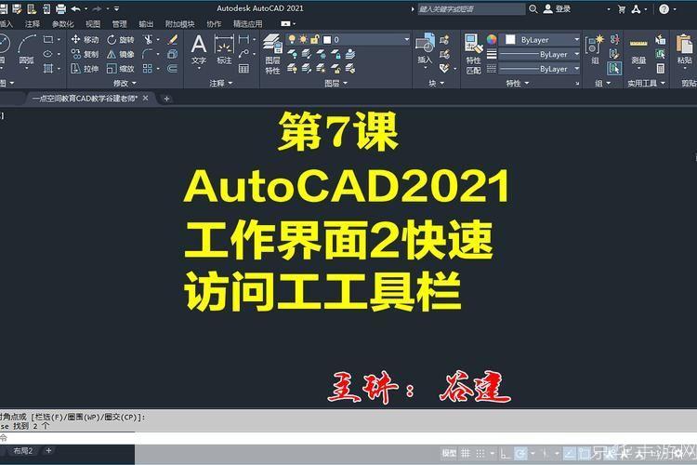The image size is (697, 465).
Task: Toggle snap mode in status bar
Action: 480,454
